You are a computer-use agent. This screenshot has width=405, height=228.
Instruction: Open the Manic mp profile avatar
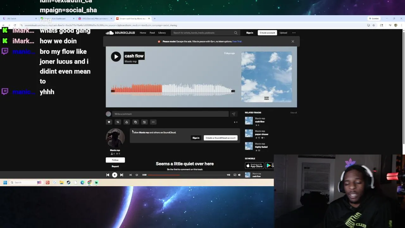coord(115,138)
